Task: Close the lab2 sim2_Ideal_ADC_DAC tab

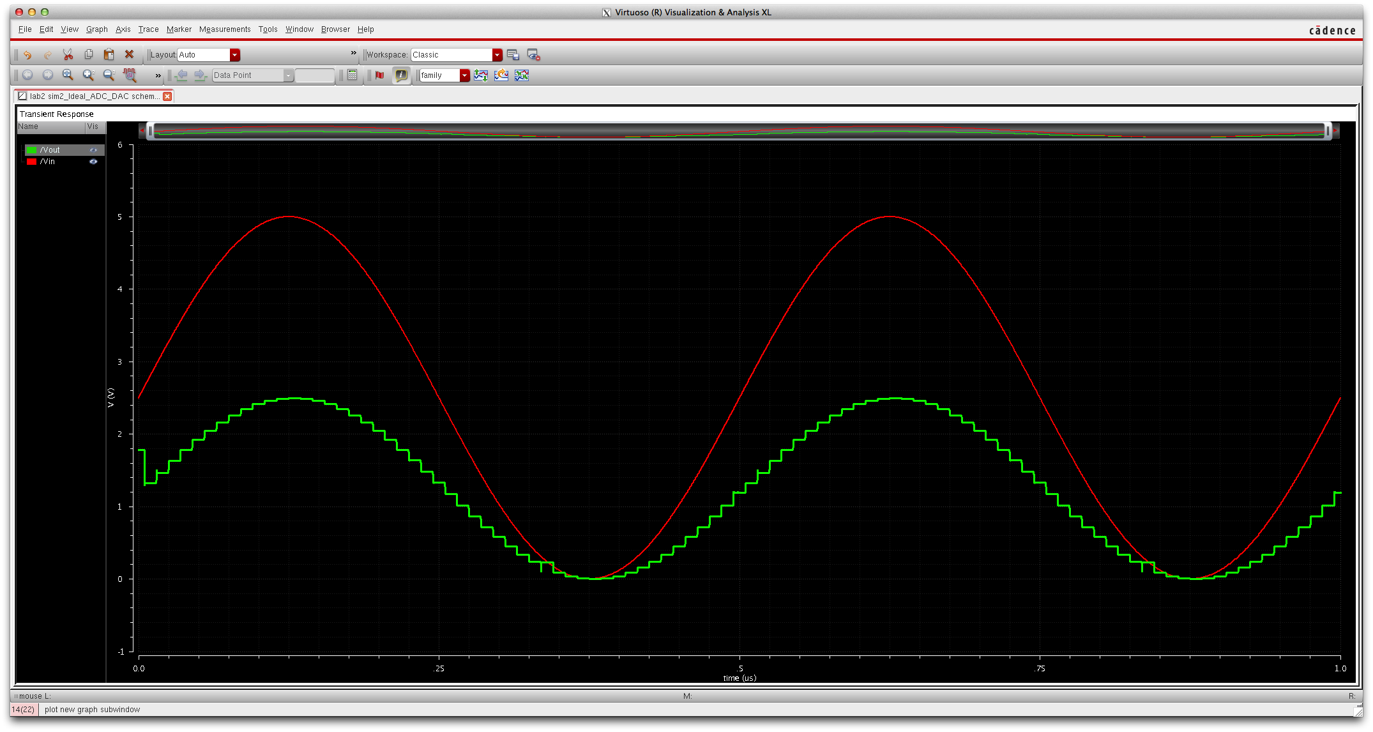Action: click(x=167, y=96)
